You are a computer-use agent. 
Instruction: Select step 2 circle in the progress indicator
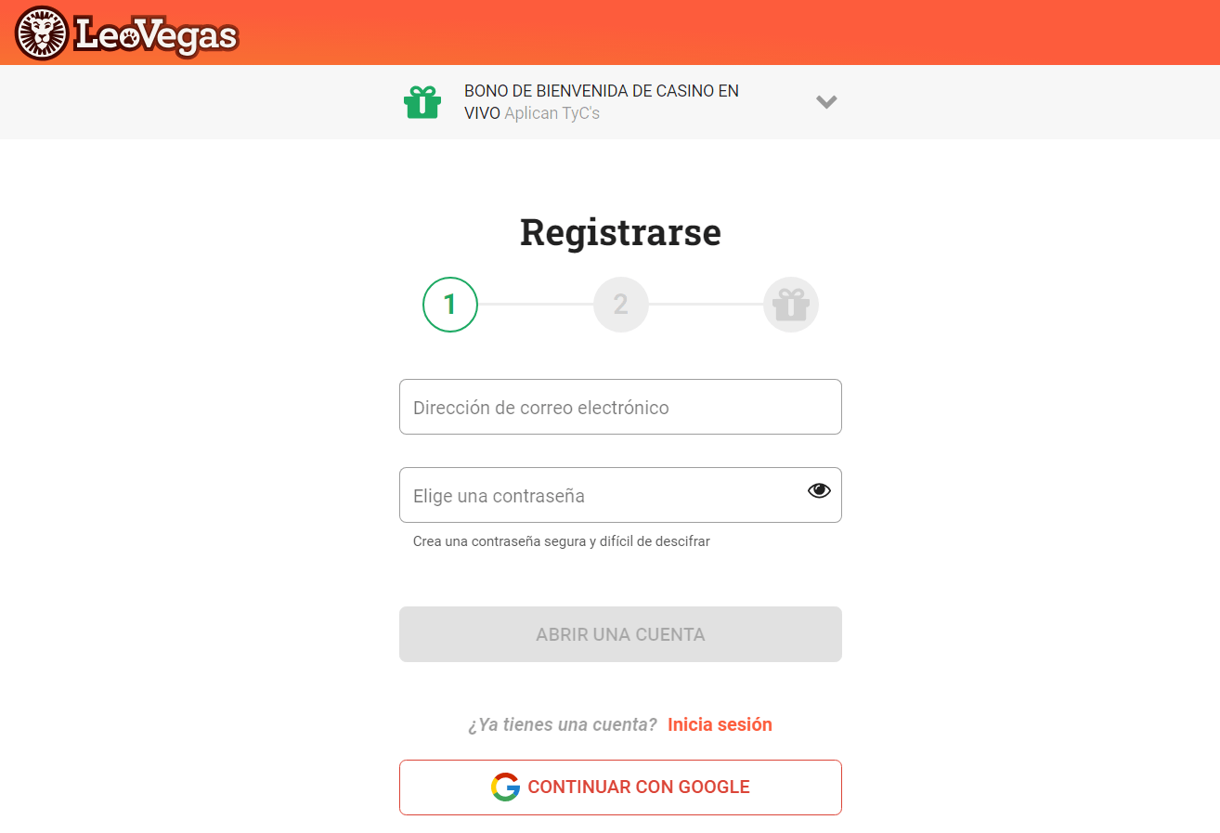pos(620,304)
